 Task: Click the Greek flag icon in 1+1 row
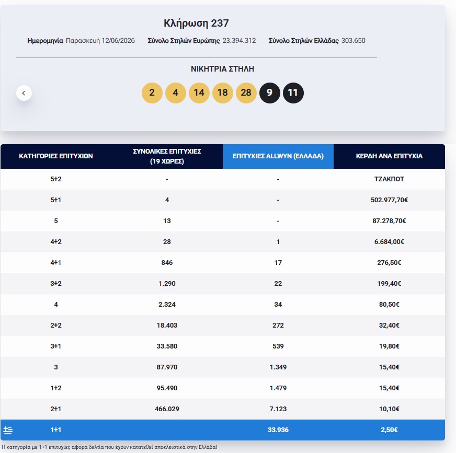tap(8, 430)
